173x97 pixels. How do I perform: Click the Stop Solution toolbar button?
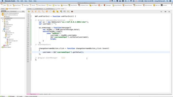(73, 5)
